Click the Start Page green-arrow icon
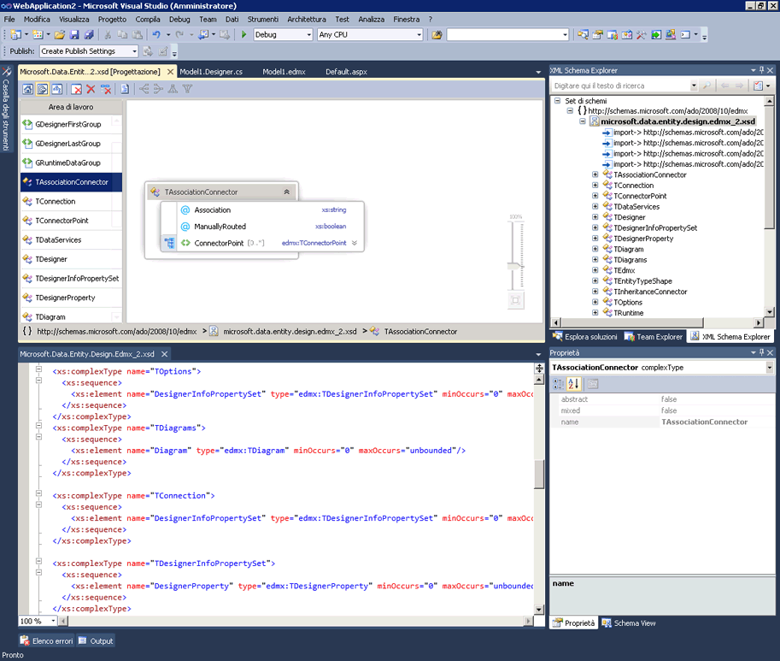Screen dimensions: 780x661 tap(656, 34)
